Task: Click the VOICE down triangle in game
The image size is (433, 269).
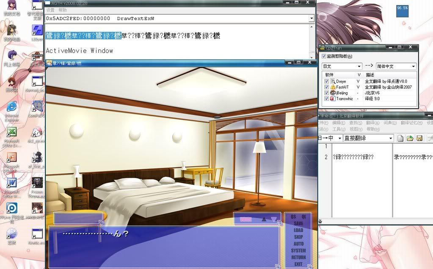Action: 274,220
